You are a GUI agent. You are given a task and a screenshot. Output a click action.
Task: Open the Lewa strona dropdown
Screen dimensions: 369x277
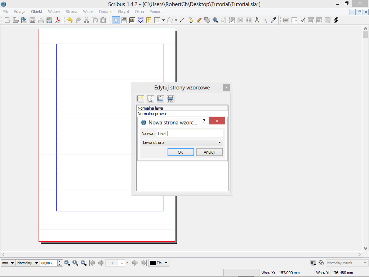182,142
